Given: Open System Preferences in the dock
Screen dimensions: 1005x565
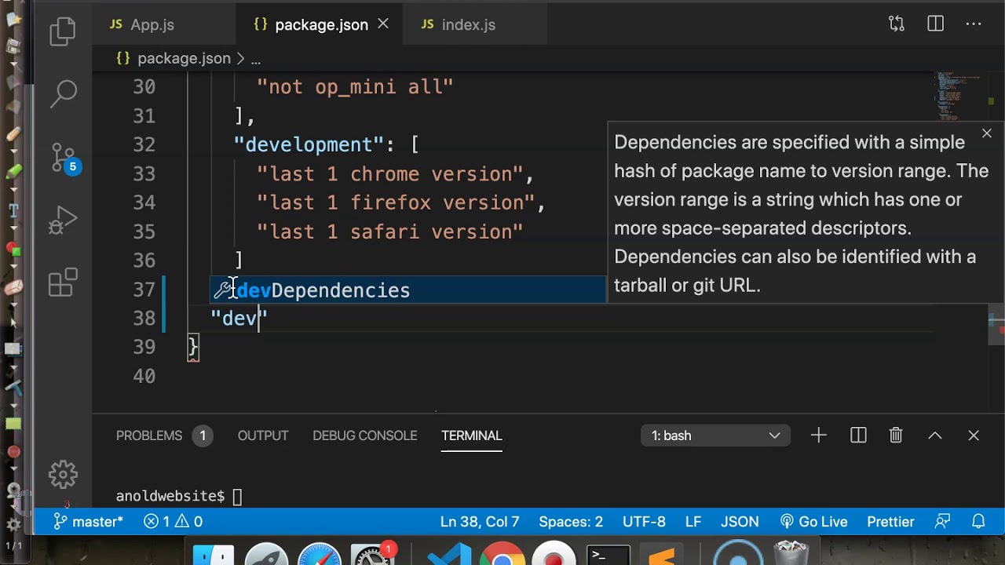Looking at the screenshot, I should 372,554.
